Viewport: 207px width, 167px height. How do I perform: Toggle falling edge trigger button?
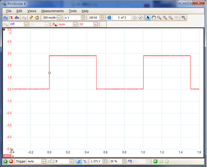[x=85, y=161]
